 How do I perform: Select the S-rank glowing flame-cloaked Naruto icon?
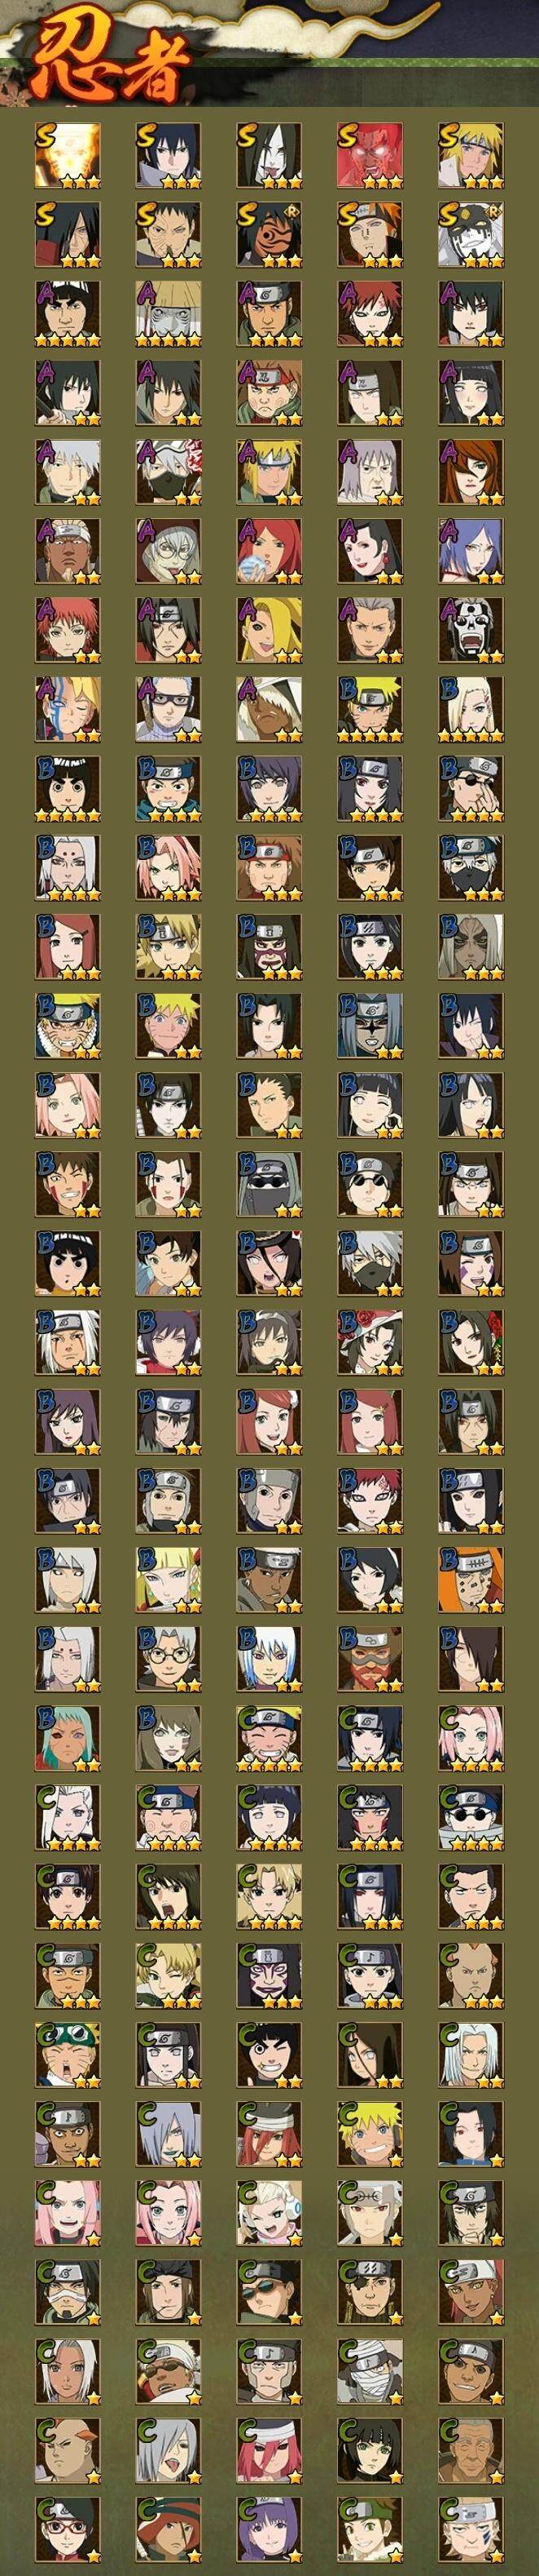click(x=68, y=154)
